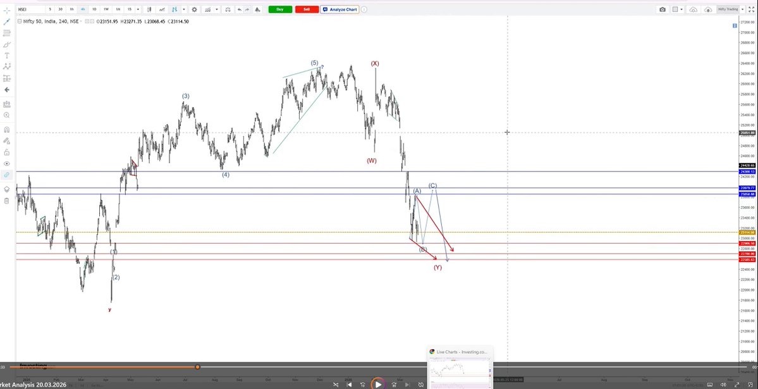Click the green Buy button
Image resolution: width=758 pixels, height=389 pixels.
[280, 9]
